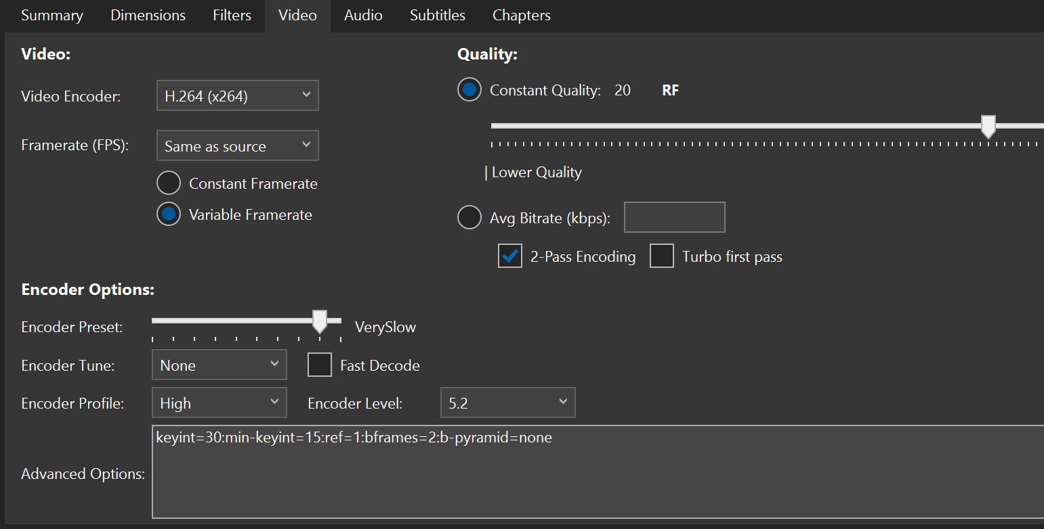The width and height of the screenshot is (1044, 529).
Task: Select the Constant Framerate radio button
Action: tap(169, 183)
